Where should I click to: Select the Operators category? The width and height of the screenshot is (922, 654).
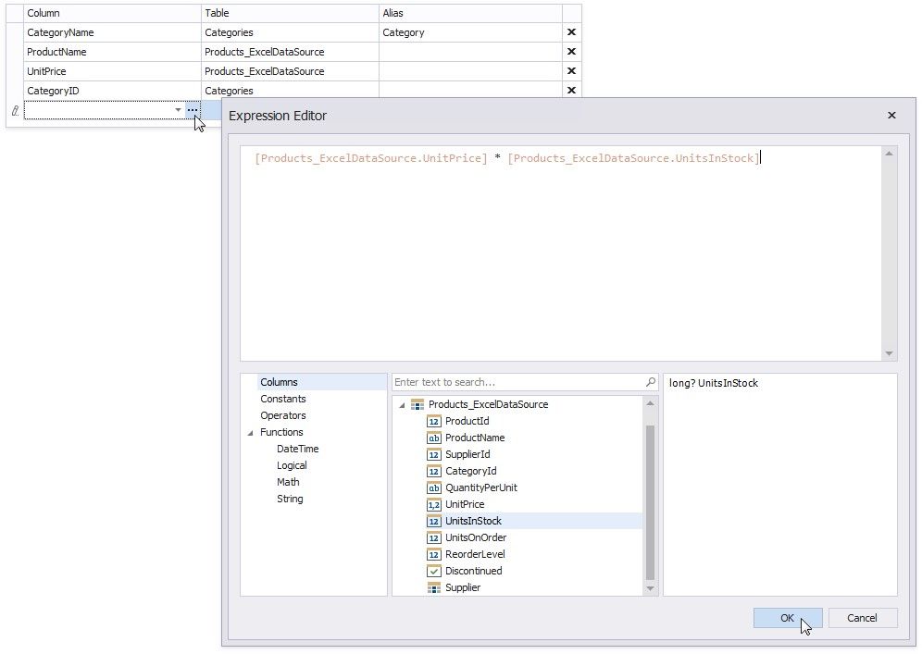pos(282,415)
